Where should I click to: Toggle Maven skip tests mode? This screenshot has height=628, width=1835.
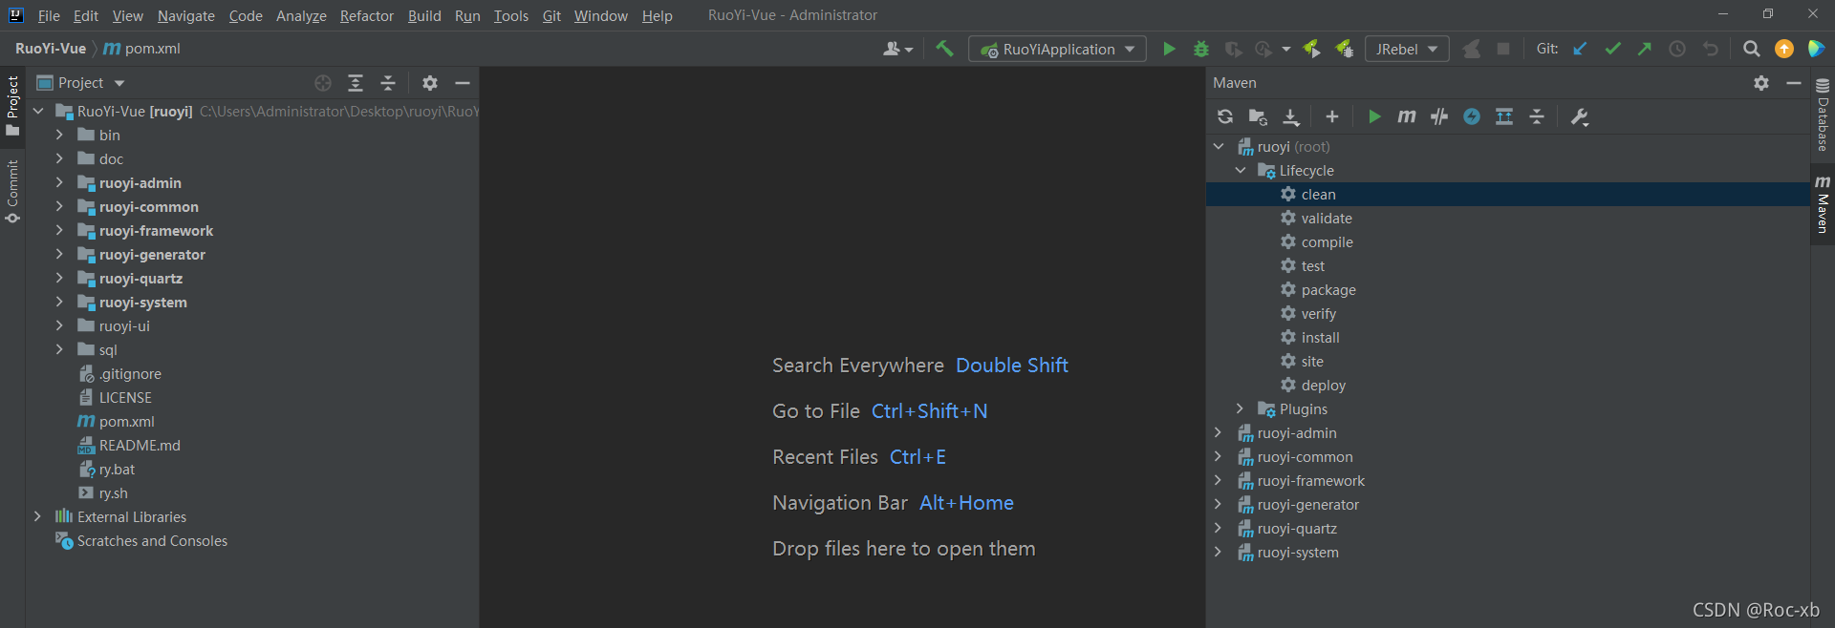tap(1472, 116)
